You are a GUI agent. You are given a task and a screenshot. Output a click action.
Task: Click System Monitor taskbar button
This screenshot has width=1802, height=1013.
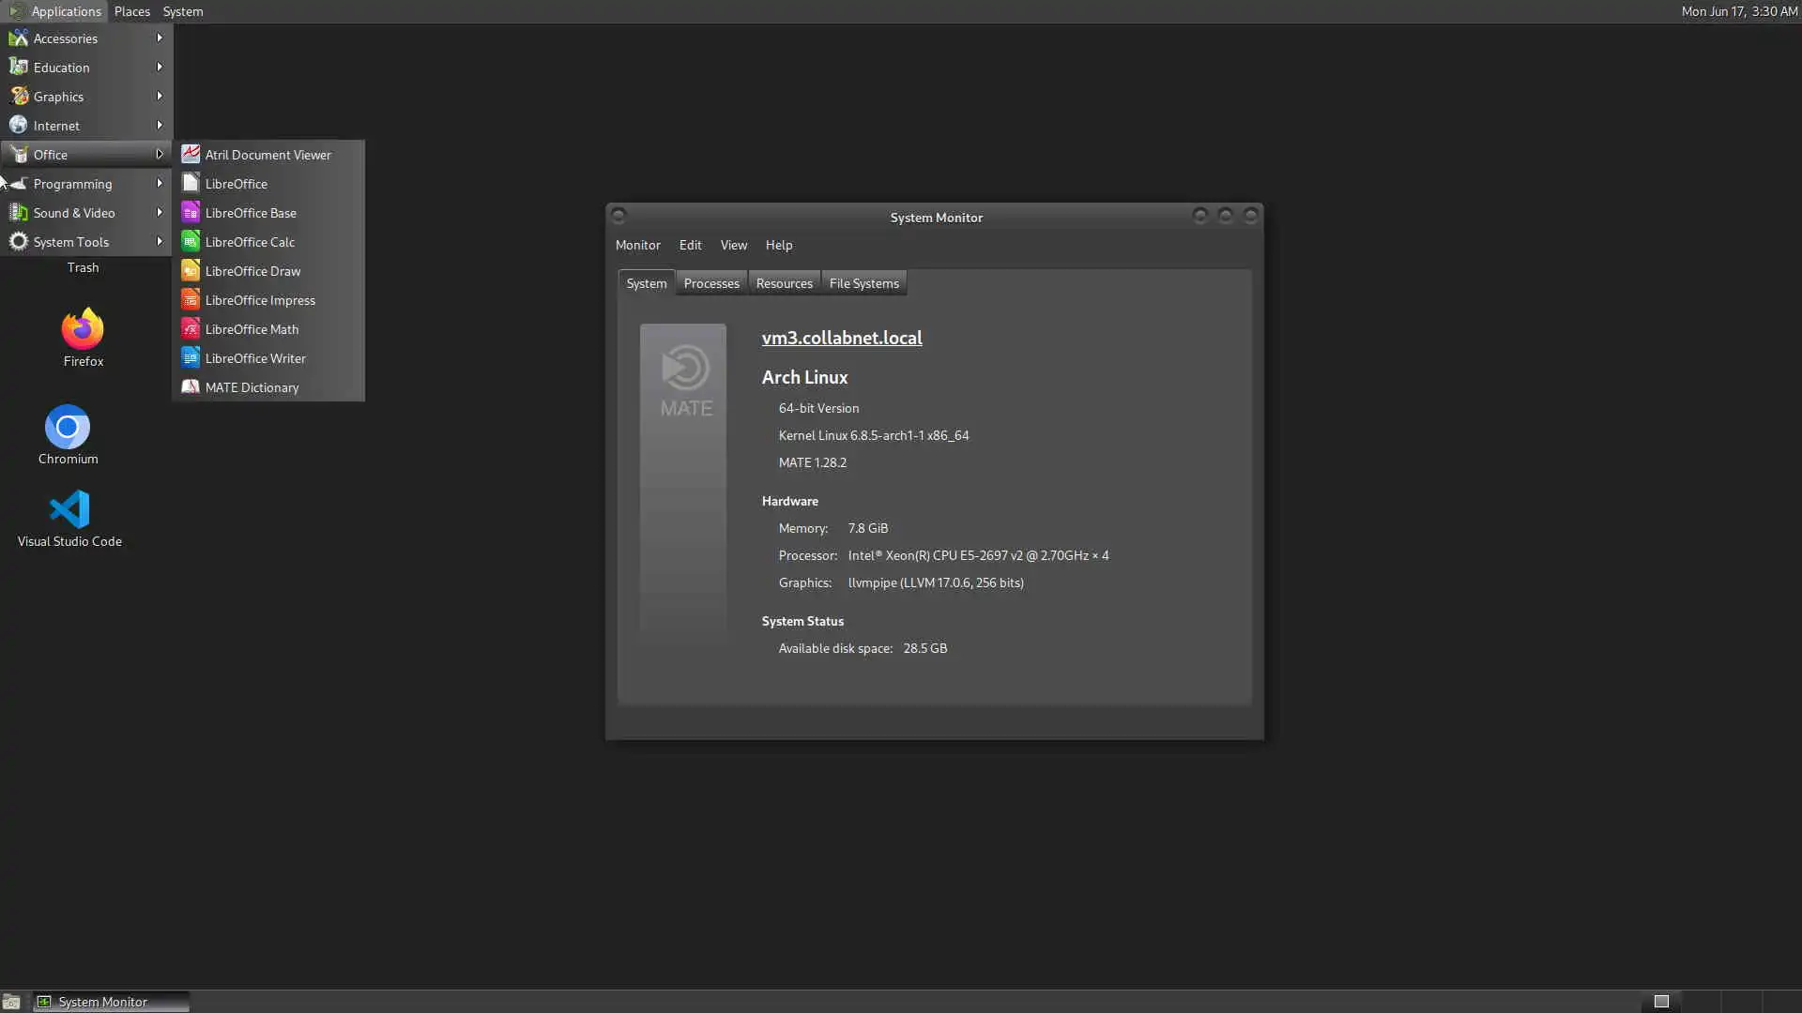[x=111, y=1002]
